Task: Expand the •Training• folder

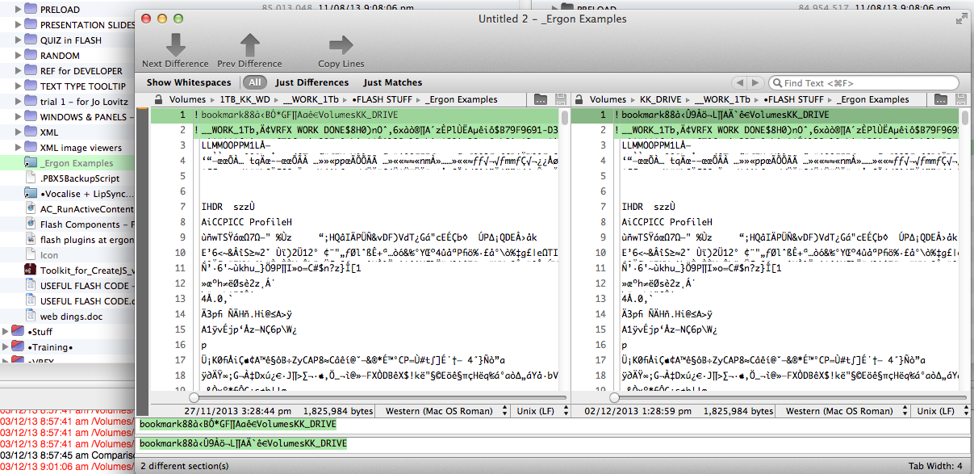Action: tap(6, 347)
